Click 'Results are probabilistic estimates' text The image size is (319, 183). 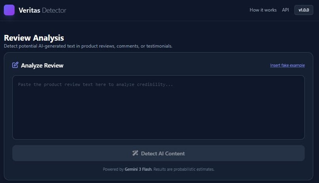coord(184,169)
